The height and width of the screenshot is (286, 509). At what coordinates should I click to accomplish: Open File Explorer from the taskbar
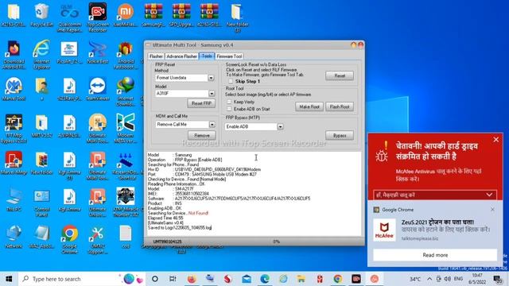(301, 279)
